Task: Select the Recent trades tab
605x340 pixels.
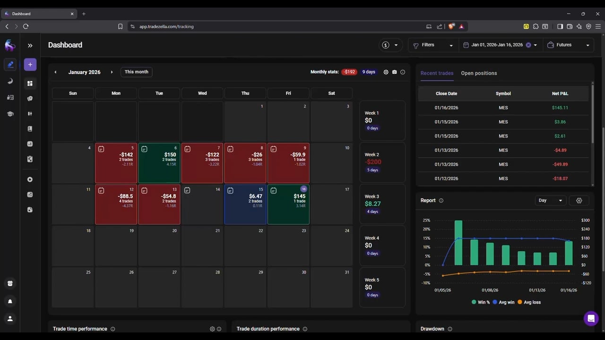Action: tap(437, 73)
